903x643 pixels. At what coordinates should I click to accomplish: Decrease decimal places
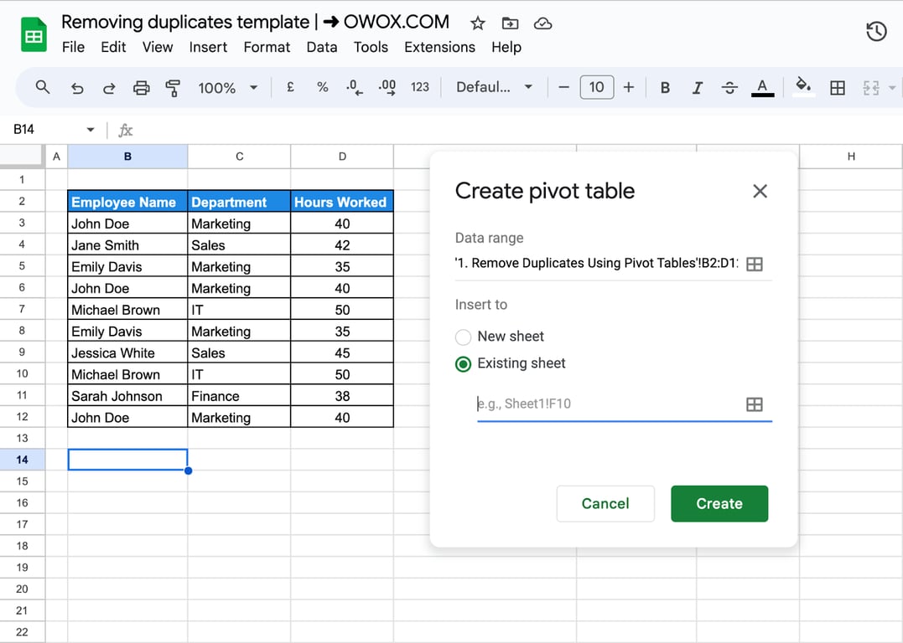click(354, 87)
